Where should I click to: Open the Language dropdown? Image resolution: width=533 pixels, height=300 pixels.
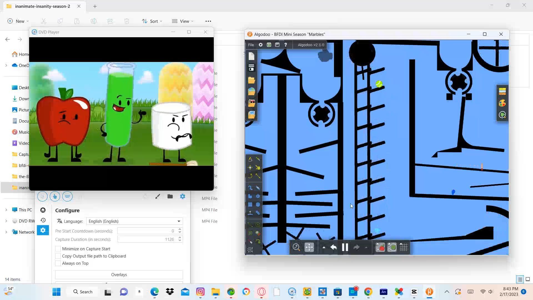pos(134,221)
